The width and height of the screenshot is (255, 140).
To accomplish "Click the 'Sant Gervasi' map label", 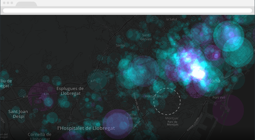I will 146,37.
